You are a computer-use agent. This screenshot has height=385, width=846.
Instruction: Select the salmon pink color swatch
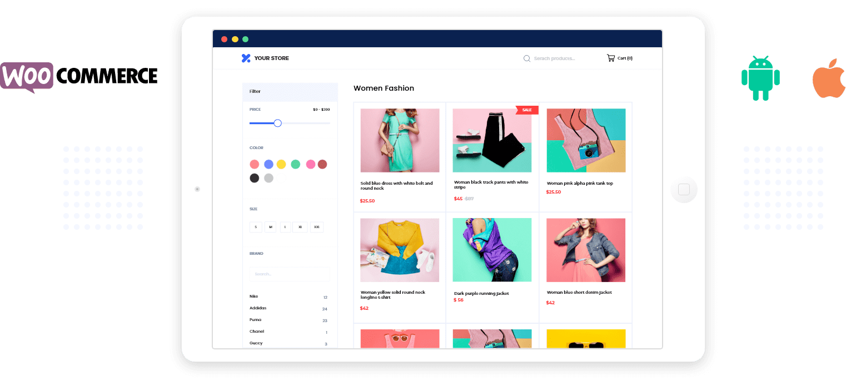255,164
